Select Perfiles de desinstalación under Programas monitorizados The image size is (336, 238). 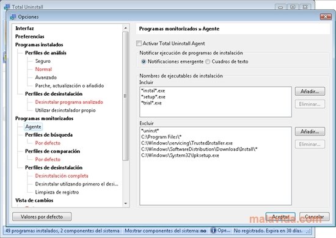pos(54,168)
